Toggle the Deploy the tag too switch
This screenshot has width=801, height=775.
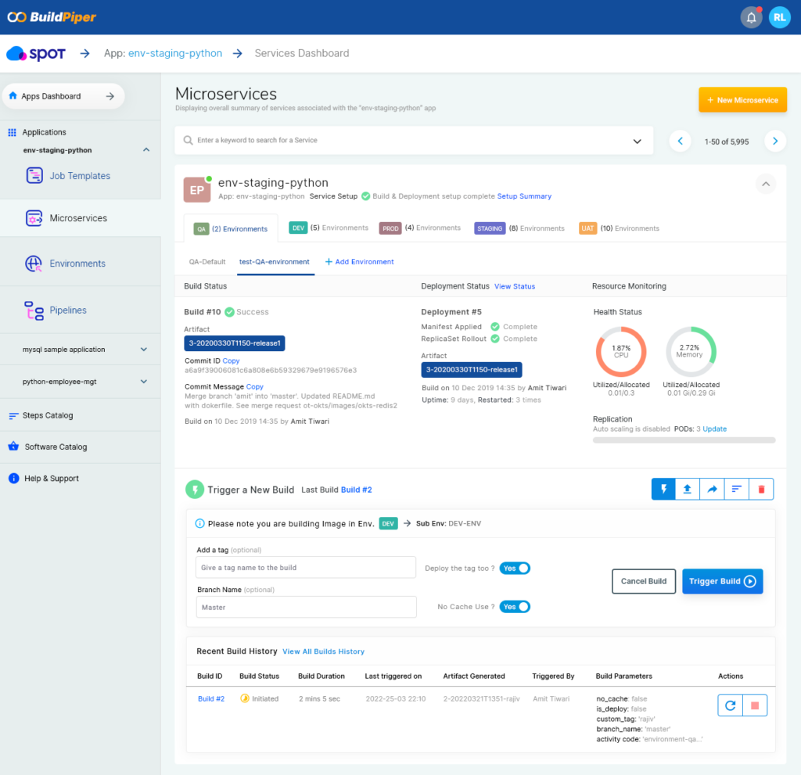pyautogui.click(x=515, y=569)
